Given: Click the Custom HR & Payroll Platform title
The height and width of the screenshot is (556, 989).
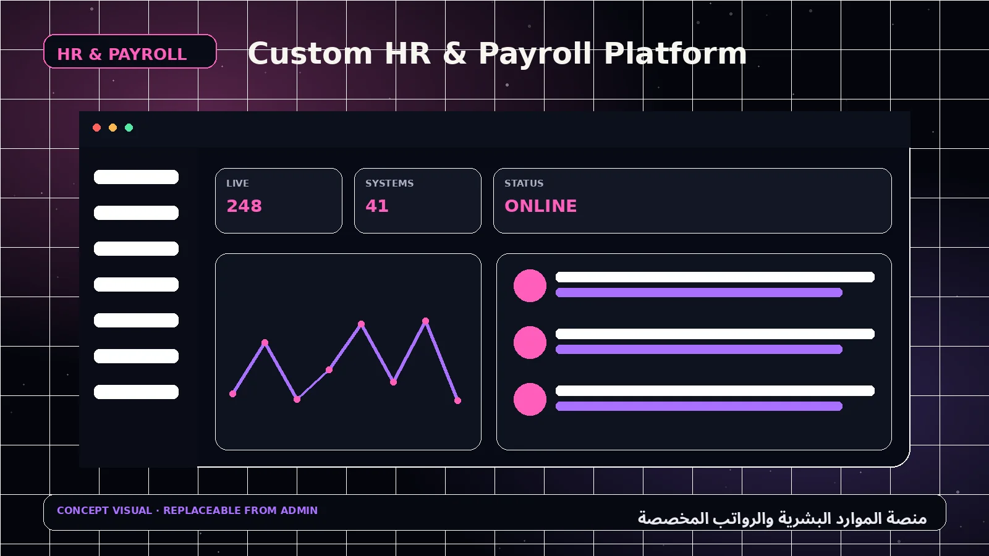Looking at the screenshot, I should (497, 54).
